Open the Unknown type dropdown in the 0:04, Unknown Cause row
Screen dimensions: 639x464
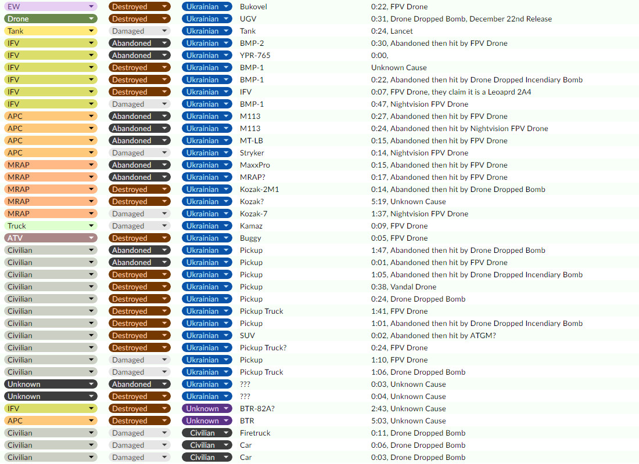click(51, 397)
